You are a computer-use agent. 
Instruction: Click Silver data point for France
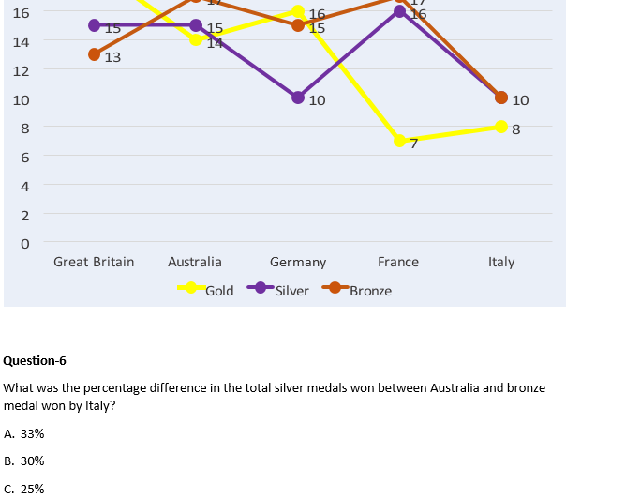tap(400, 11)
